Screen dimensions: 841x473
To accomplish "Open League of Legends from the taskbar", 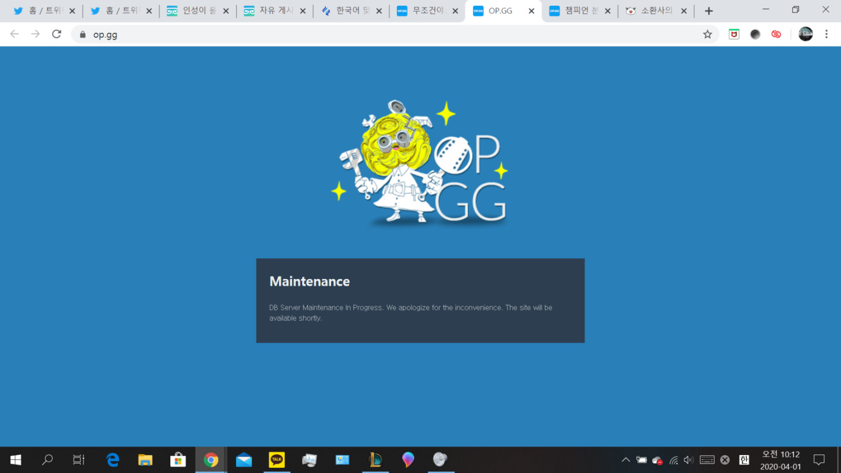I will [375, 460].
